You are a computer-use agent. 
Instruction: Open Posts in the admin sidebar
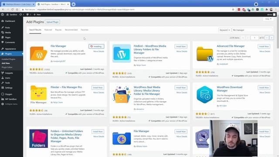click(7, 27)
